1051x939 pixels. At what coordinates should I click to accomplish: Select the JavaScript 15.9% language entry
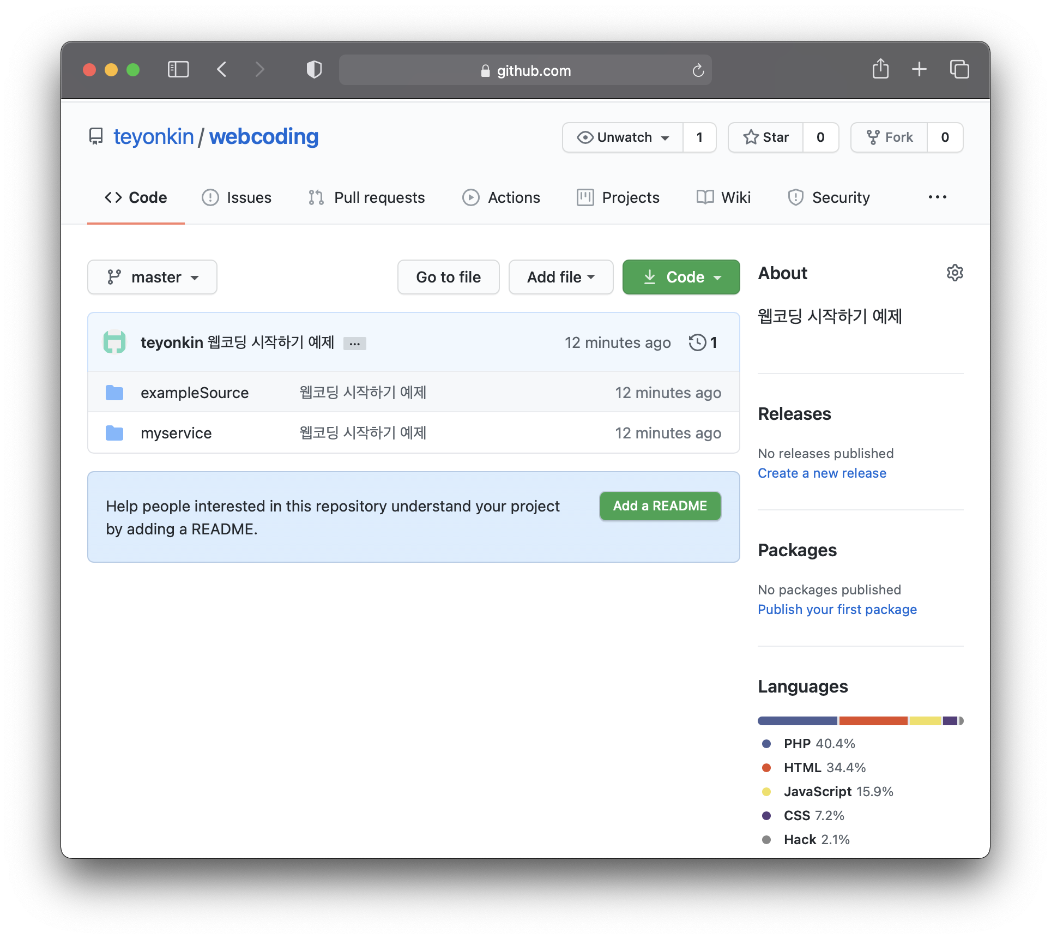coord(827,792)
